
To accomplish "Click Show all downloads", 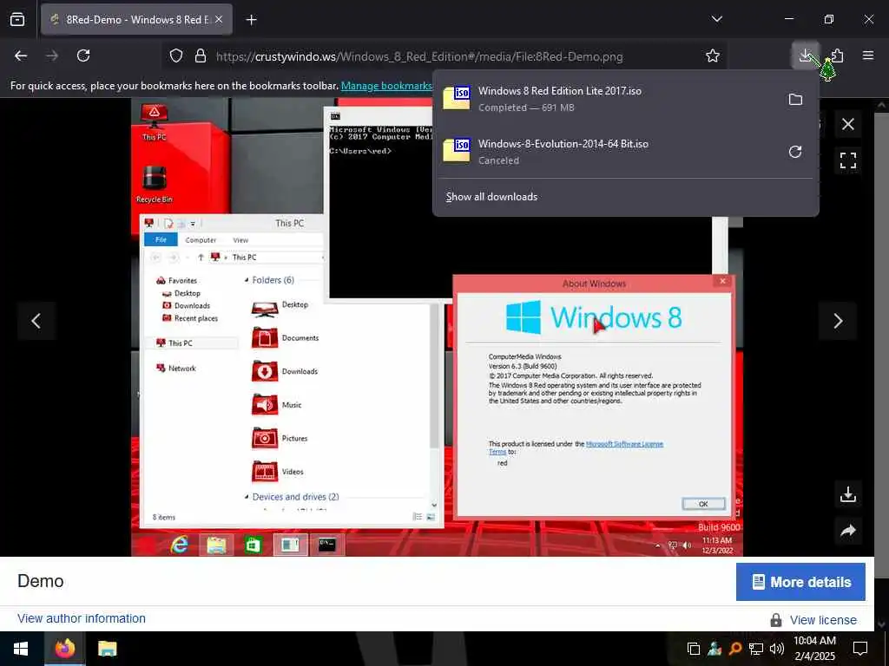I will point(491,197).
